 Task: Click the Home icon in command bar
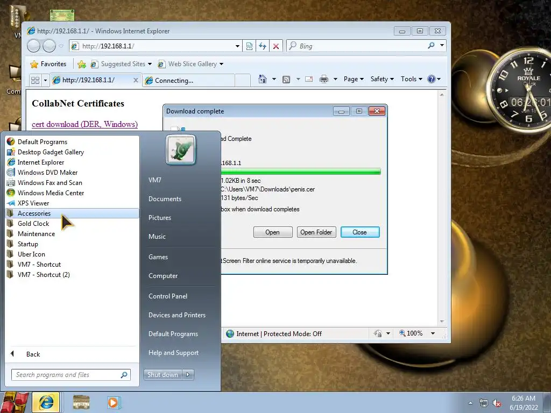pyautogui.click(x=262, y=79)
